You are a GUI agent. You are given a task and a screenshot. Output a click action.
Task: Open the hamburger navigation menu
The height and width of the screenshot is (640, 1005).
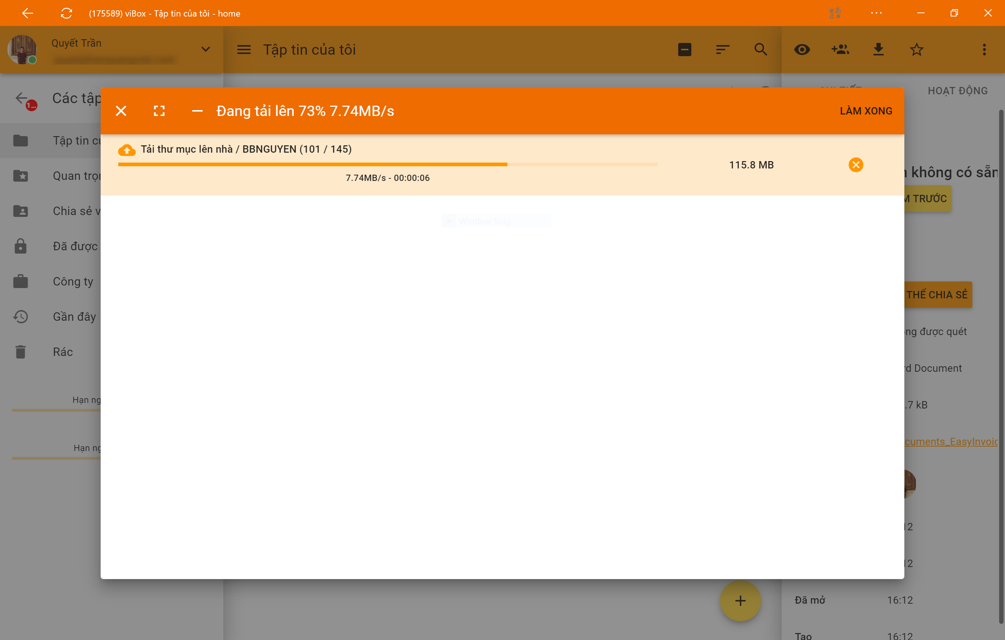coord(244,50)
